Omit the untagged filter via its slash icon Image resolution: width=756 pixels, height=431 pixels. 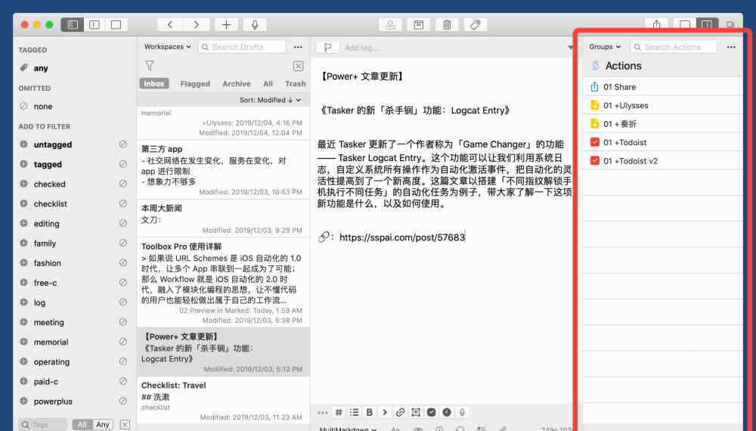point(123,144)
